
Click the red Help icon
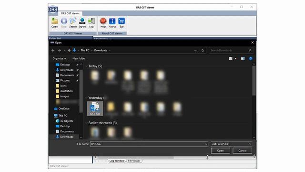(103, 22)
